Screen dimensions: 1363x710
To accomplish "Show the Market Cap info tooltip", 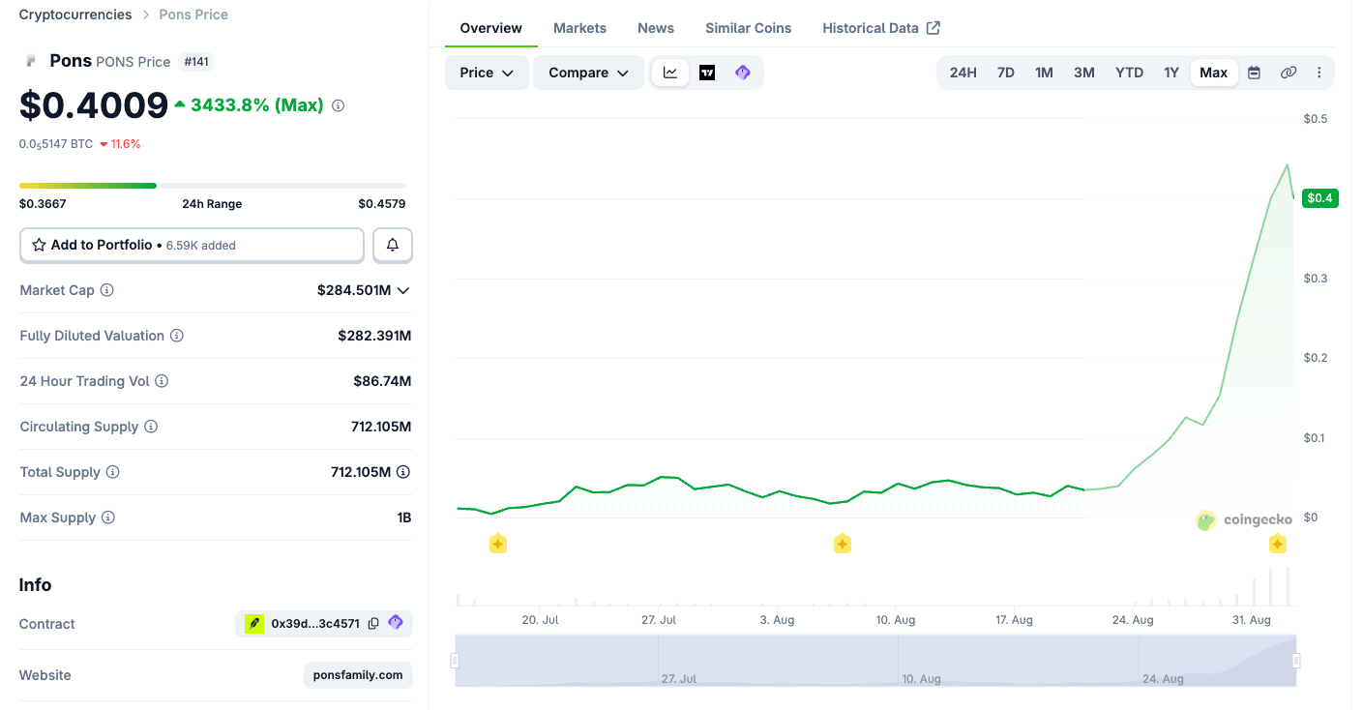I will (107, 290).
